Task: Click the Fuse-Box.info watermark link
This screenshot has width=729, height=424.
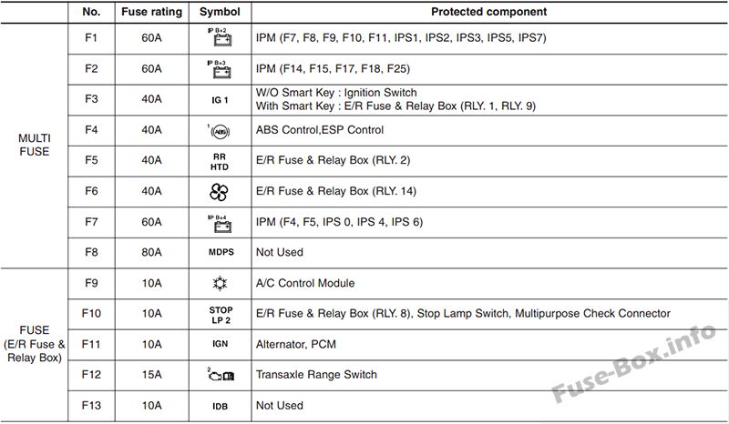Action: [633, 362]
